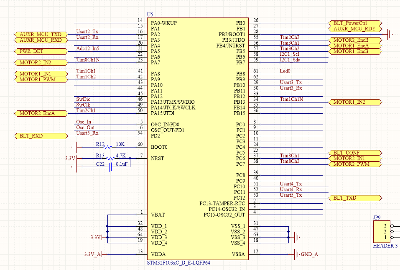
Task: Click the NRST pin name
Action: [x=158, y=158]
